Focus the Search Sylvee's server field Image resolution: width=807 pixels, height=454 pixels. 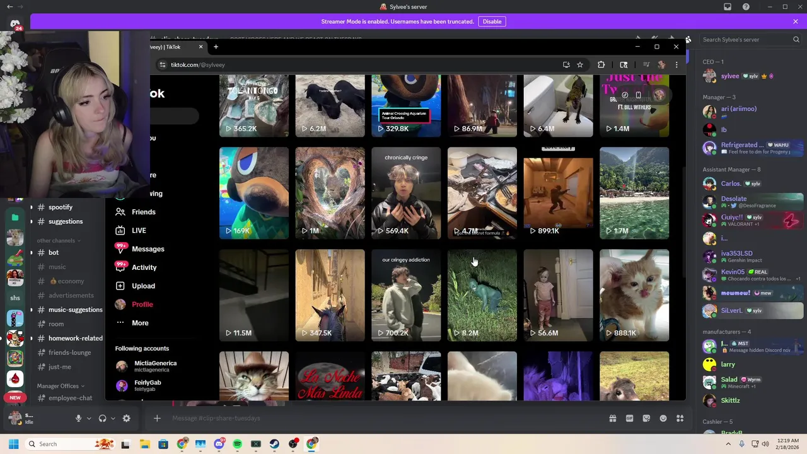(750, 40)
